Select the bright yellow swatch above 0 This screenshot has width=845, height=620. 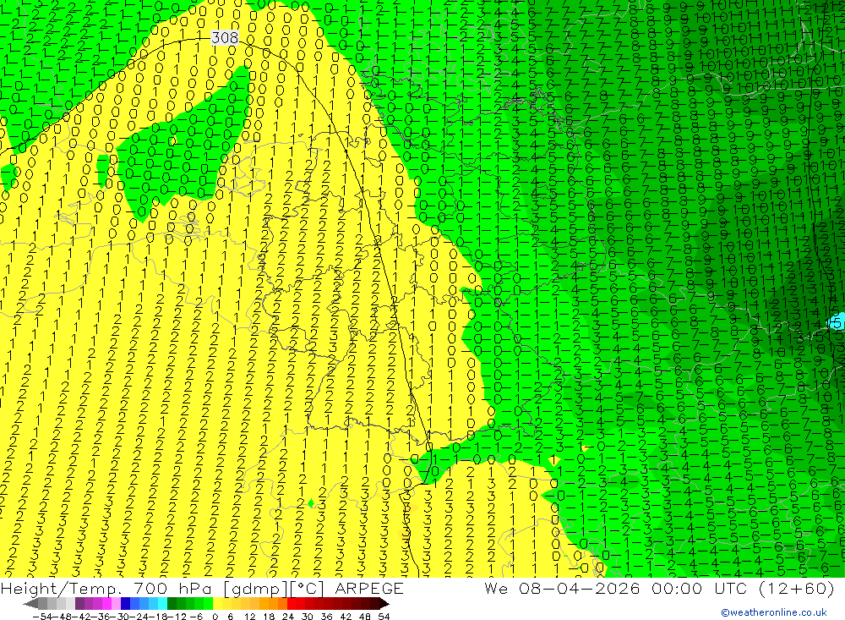point(218,604)
